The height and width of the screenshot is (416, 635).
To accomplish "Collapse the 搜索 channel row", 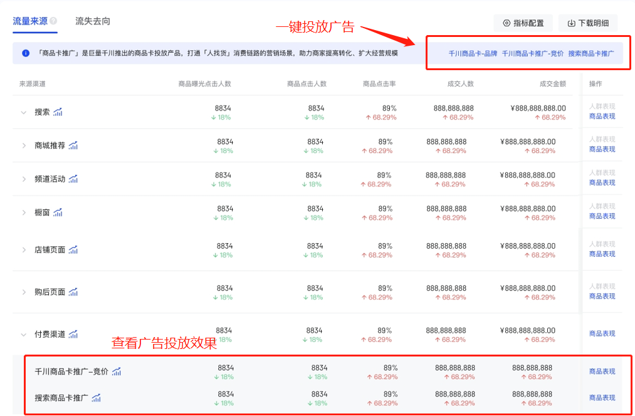I will tap(23, 113).
